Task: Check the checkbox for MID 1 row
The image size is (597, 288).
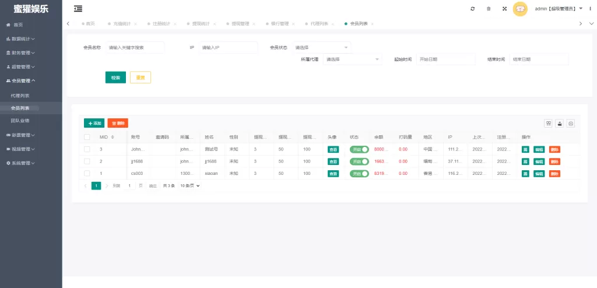Action: click(87, 174)
